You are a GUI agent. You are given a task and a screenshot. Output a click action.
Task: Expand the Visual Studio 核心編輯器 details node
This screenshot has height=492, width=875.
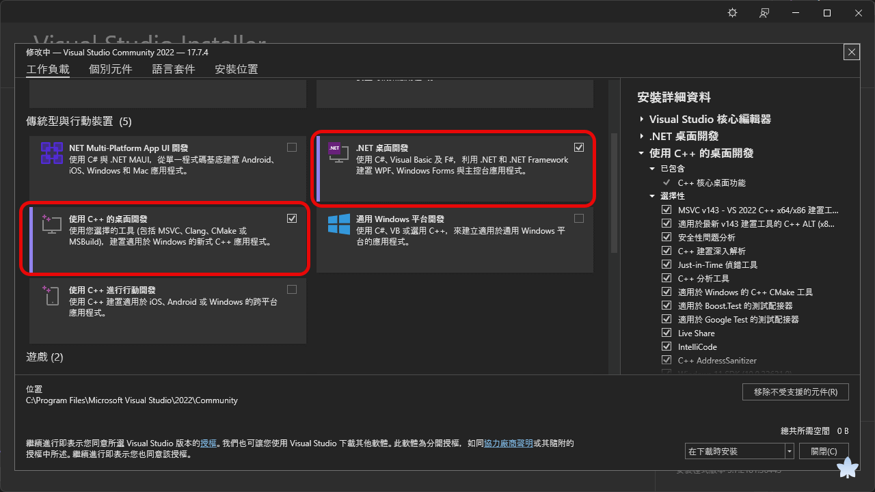point(642,119)
